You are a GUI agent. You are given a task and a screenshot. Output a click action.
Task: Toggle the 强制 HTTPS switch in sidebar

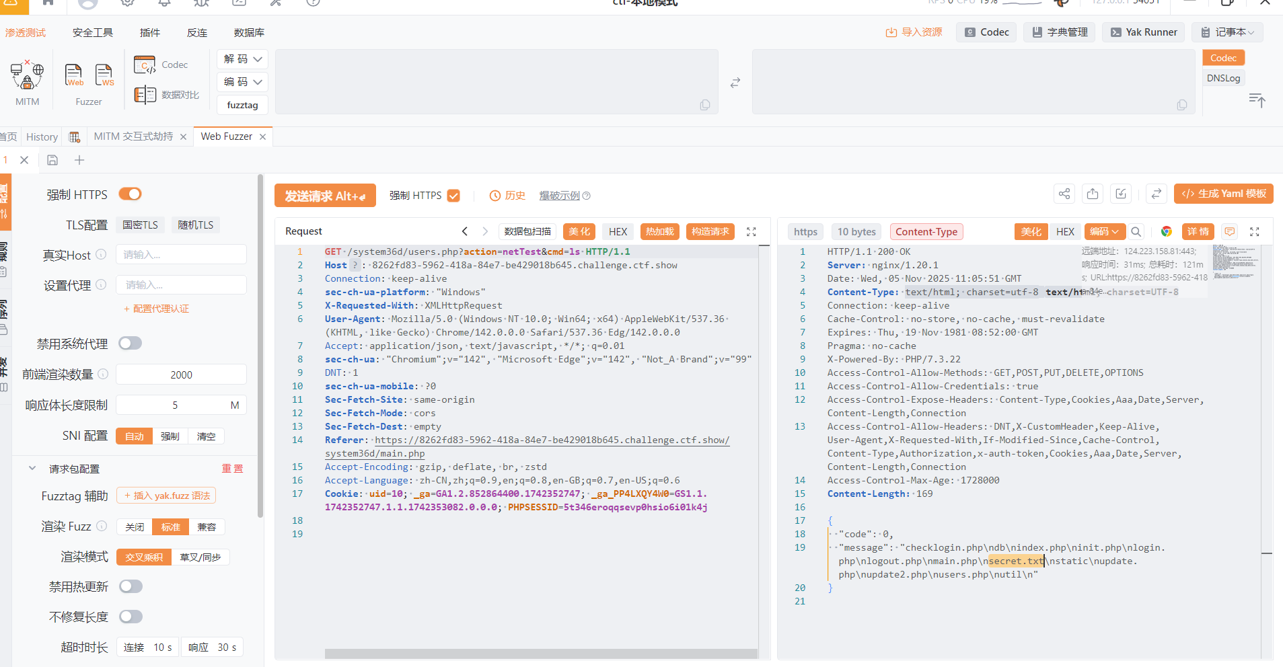(x=130, y=194)
